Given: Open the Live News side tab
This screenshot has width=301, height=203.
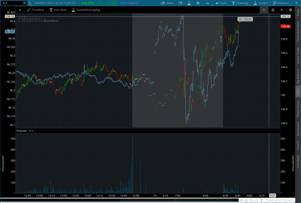Looking at the screenshot, I should 298,161.
